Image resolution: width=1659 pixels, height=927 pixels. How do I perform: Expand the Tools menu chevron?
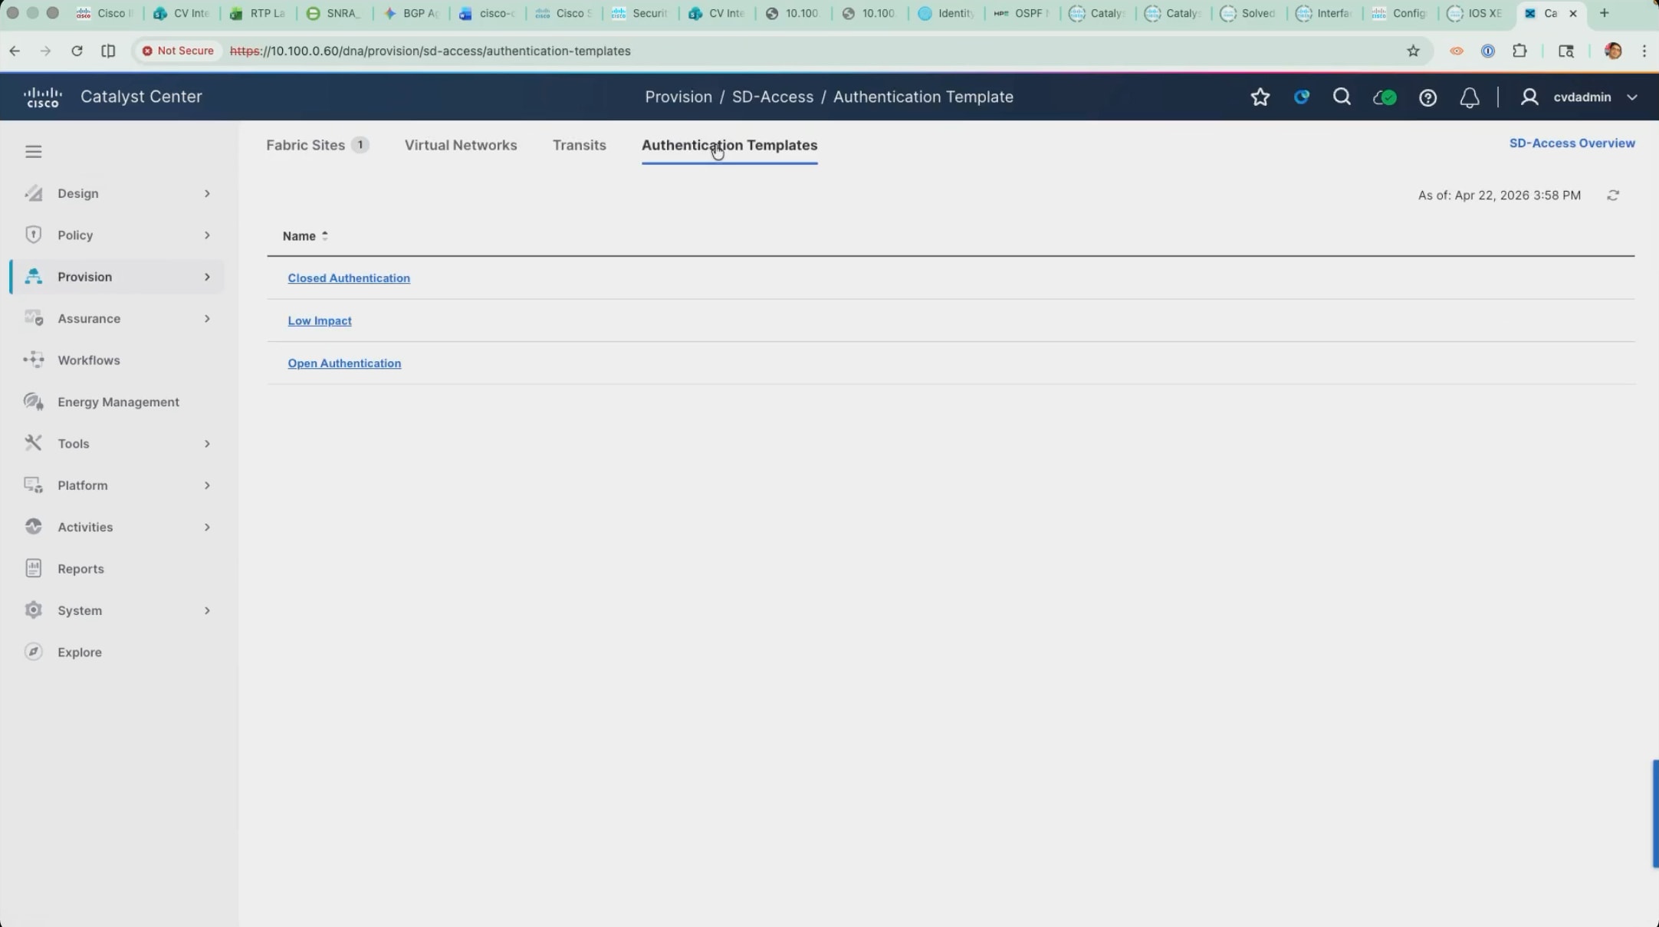[207, 444]
